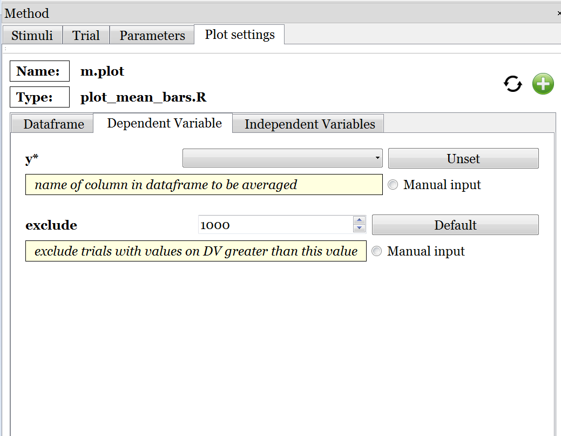Click the refresh arrows icon
The width and height of the screenshot is (561, 436).
click(512, 84)
